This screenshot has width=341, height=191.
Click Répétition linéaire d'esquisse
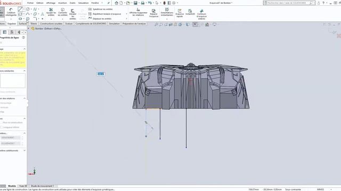105,14
